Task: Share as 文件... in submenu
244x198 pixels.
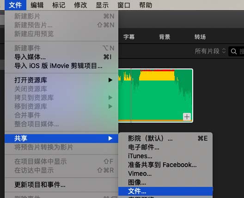Action: (x=165, y=191)
